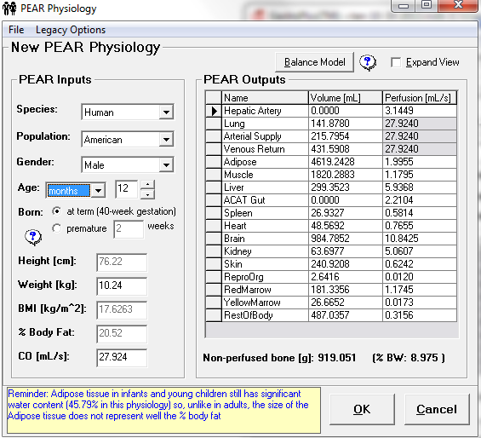
Task: Click the Brain volume cell 984.7852
Action: tap(346, 239)
